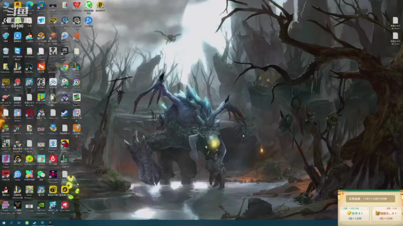Image resolution: width=403 pixels, height=226 pixels.
Task: Open the Dota 2 desktop shortcut
Action: tap(29, 112)
